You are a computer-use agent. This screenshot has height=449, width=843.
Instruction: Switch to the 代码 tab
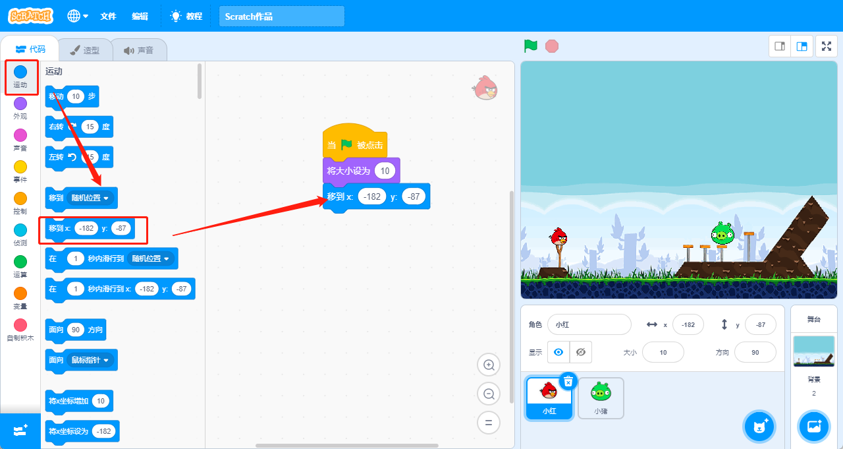tap(30, 49)
